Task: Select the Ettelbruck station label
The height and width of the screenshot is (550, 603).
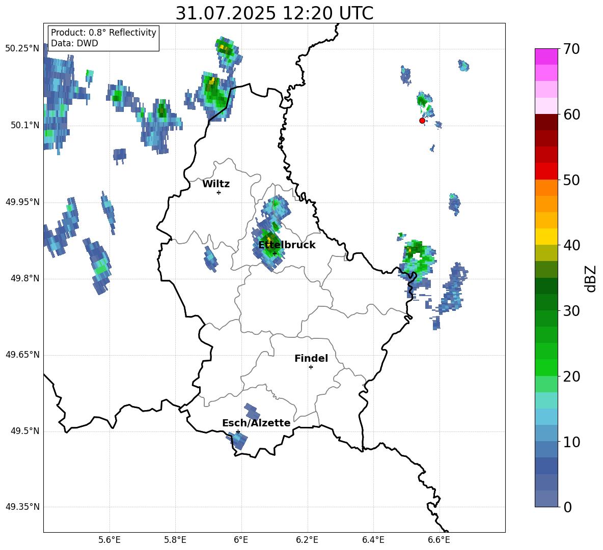Action: [x=287, y=245]
